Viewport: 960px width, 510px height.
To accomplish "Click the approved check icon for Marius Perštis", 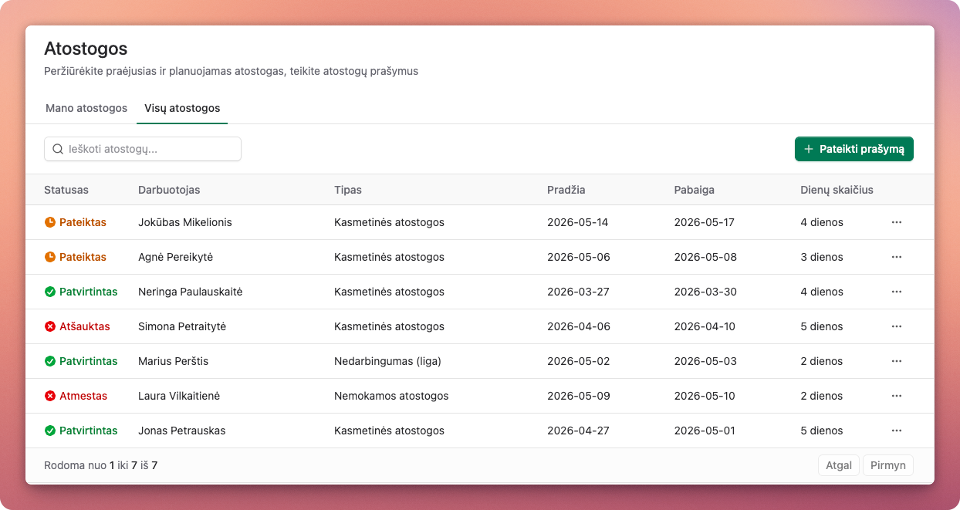I will point(50,361).
